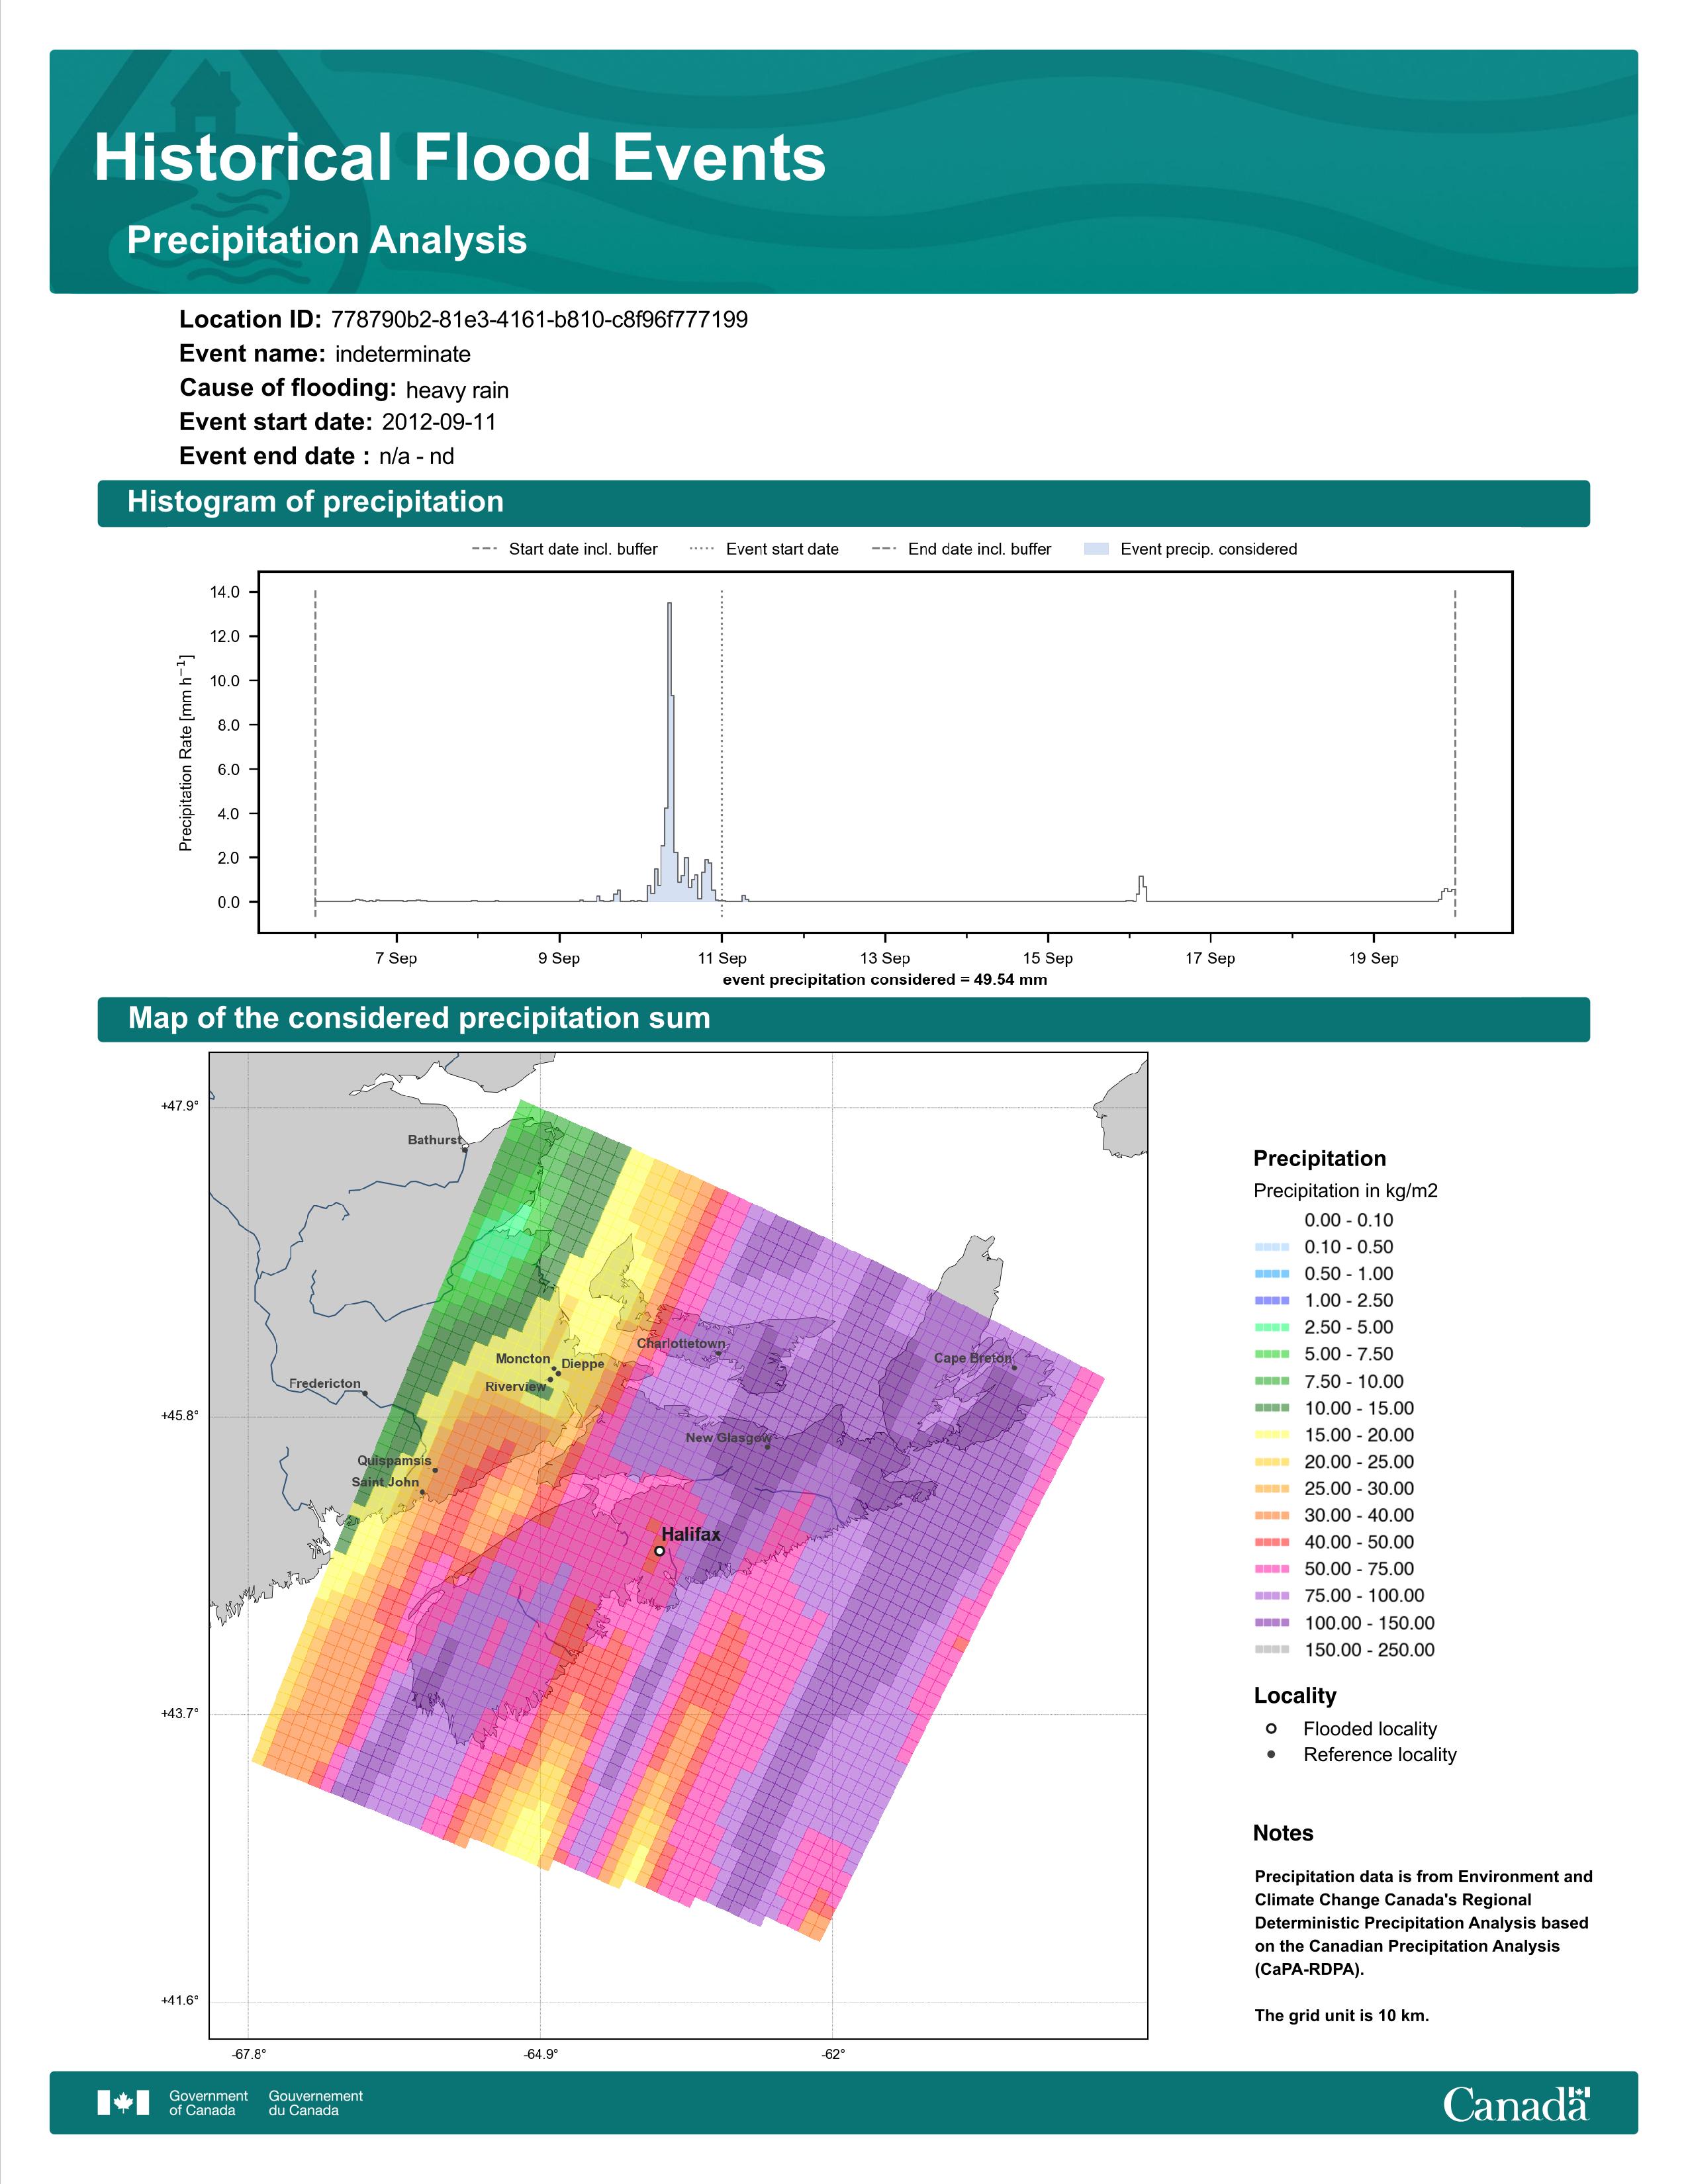This screenshot has height=2184, width=1688.
Task: Click the Flooded locality legend circle
Action: [1271, 1728]
